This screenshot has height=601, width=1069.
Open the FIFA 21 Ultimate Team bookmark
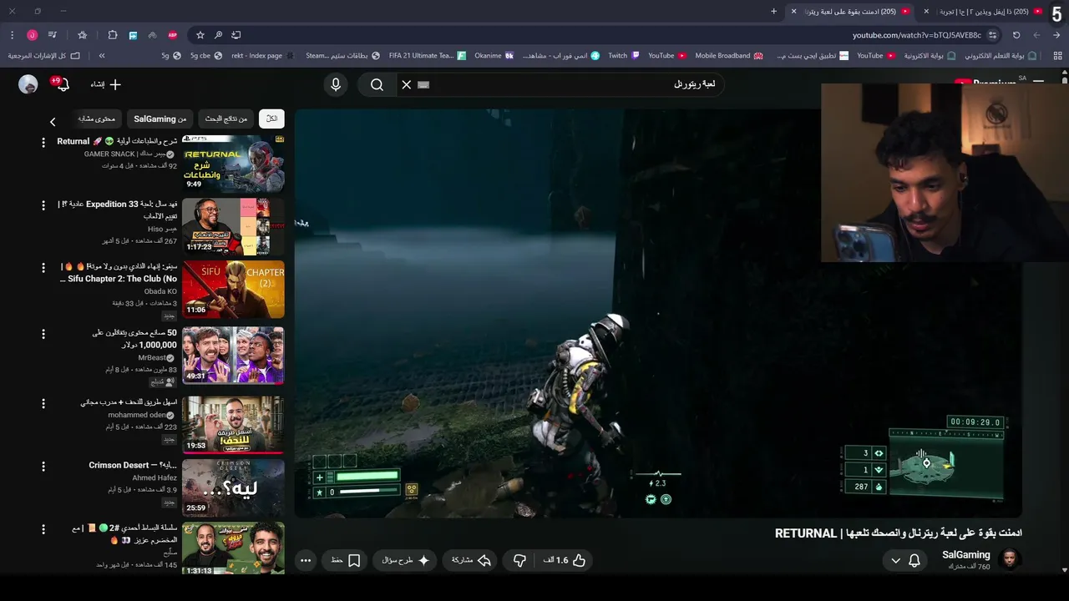pos(427,56)
